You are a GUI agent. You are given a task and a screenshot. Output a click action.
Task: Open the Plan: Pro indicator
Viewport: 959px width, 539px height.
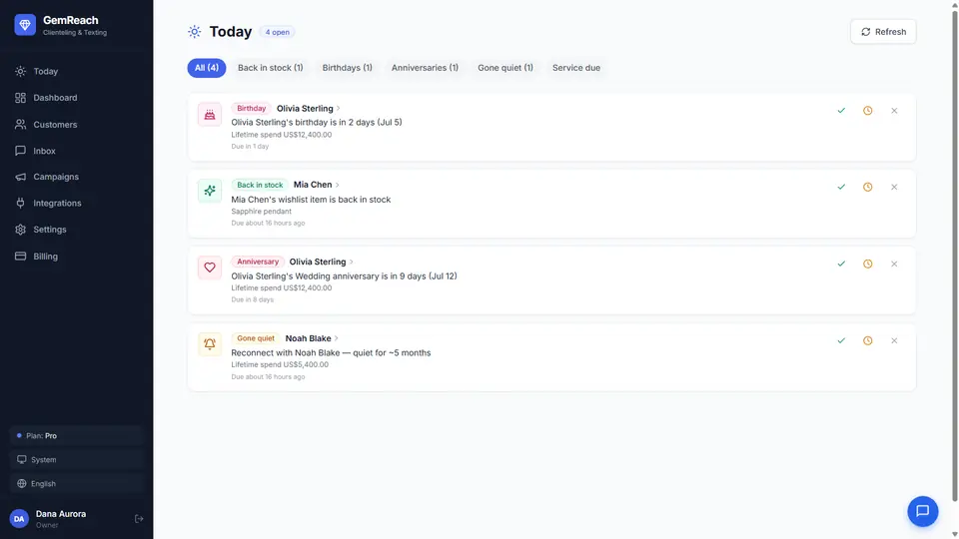[77, 436]
